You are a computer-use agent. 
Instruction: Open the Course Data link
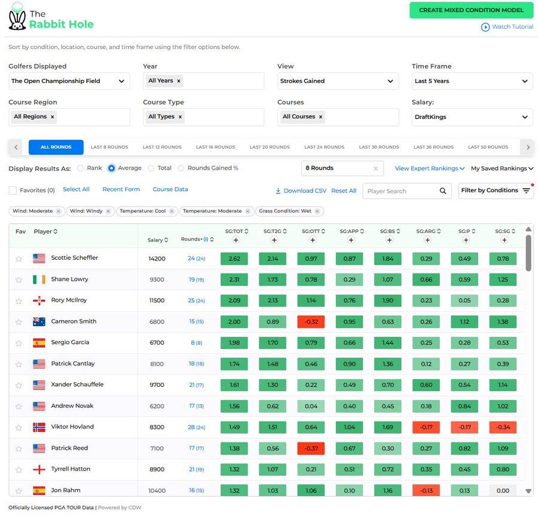point(170,189)
